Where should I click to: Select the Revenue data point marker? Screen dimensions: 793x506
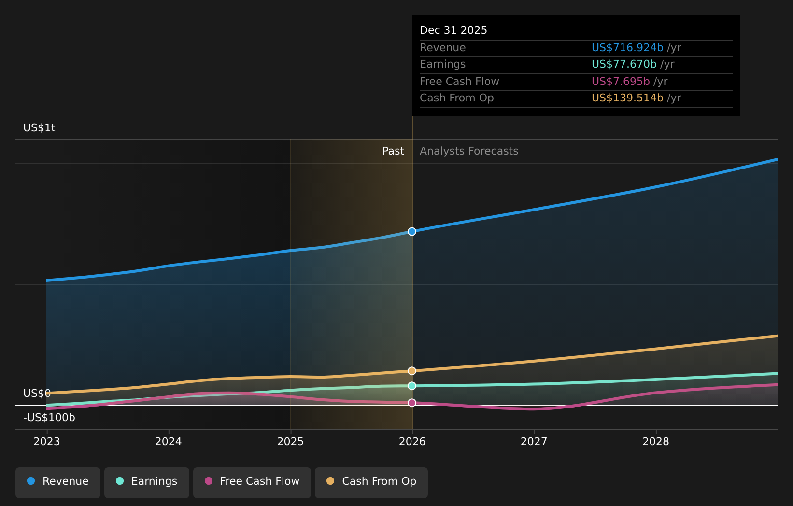[412, 232]
